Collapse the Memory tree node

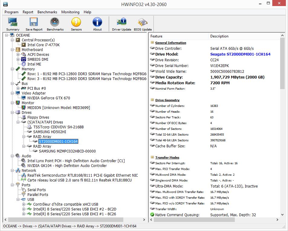tap(12, 69)
